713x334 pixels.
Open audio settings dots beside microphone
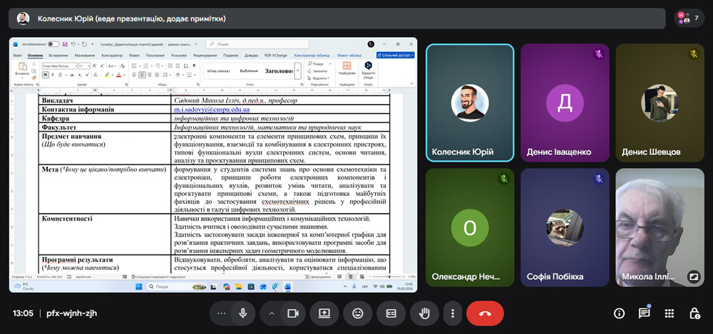click(x=222, y=313)
